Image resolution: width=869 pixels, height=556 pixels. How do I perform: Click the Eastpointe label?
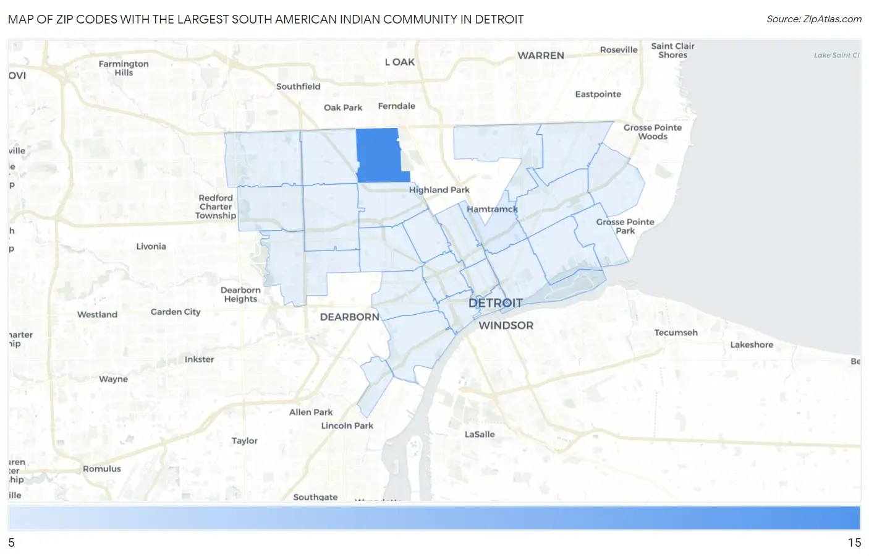[x=598, y=94]
